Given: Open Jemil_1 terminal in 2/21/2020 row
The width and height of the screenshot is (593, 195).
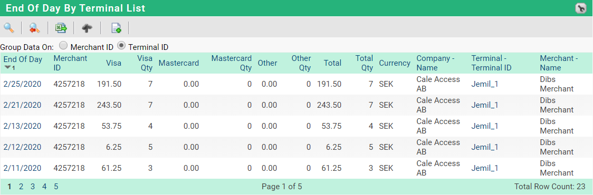Looking at the screenshot, I should pyautogui.click(x=484, y=106).
